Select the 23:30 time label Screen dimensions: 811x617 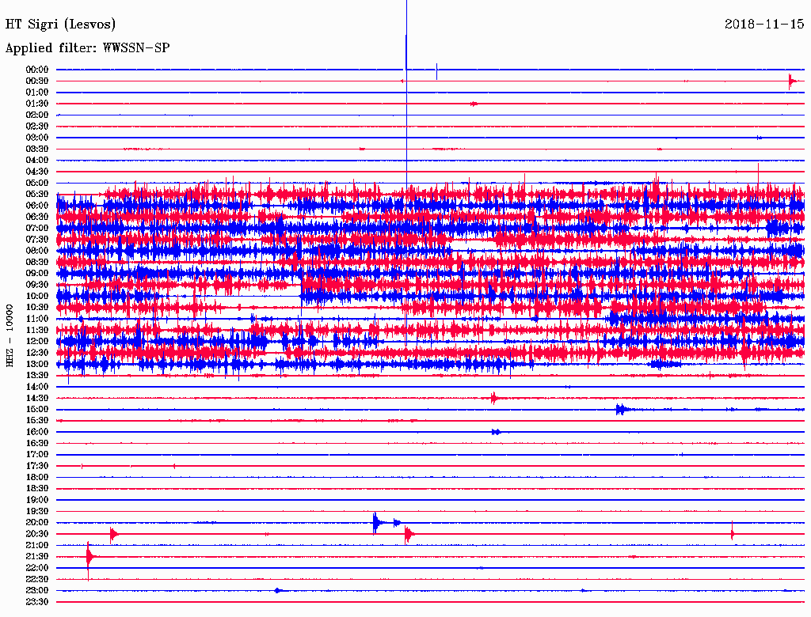point(37,602)
